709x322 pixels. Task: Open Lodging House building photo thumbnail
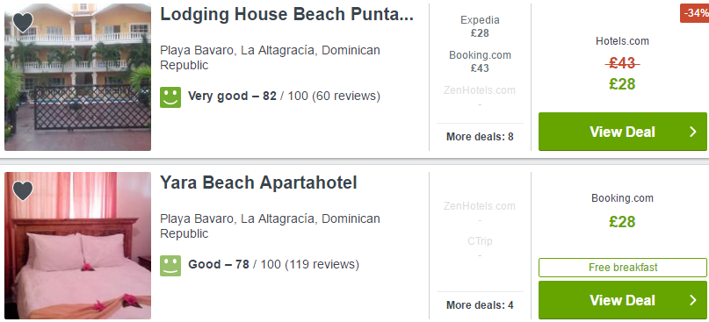click(78, 77)
